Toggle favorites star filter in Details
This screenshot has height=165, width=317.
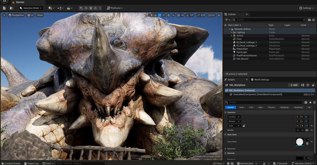point(310,102)
